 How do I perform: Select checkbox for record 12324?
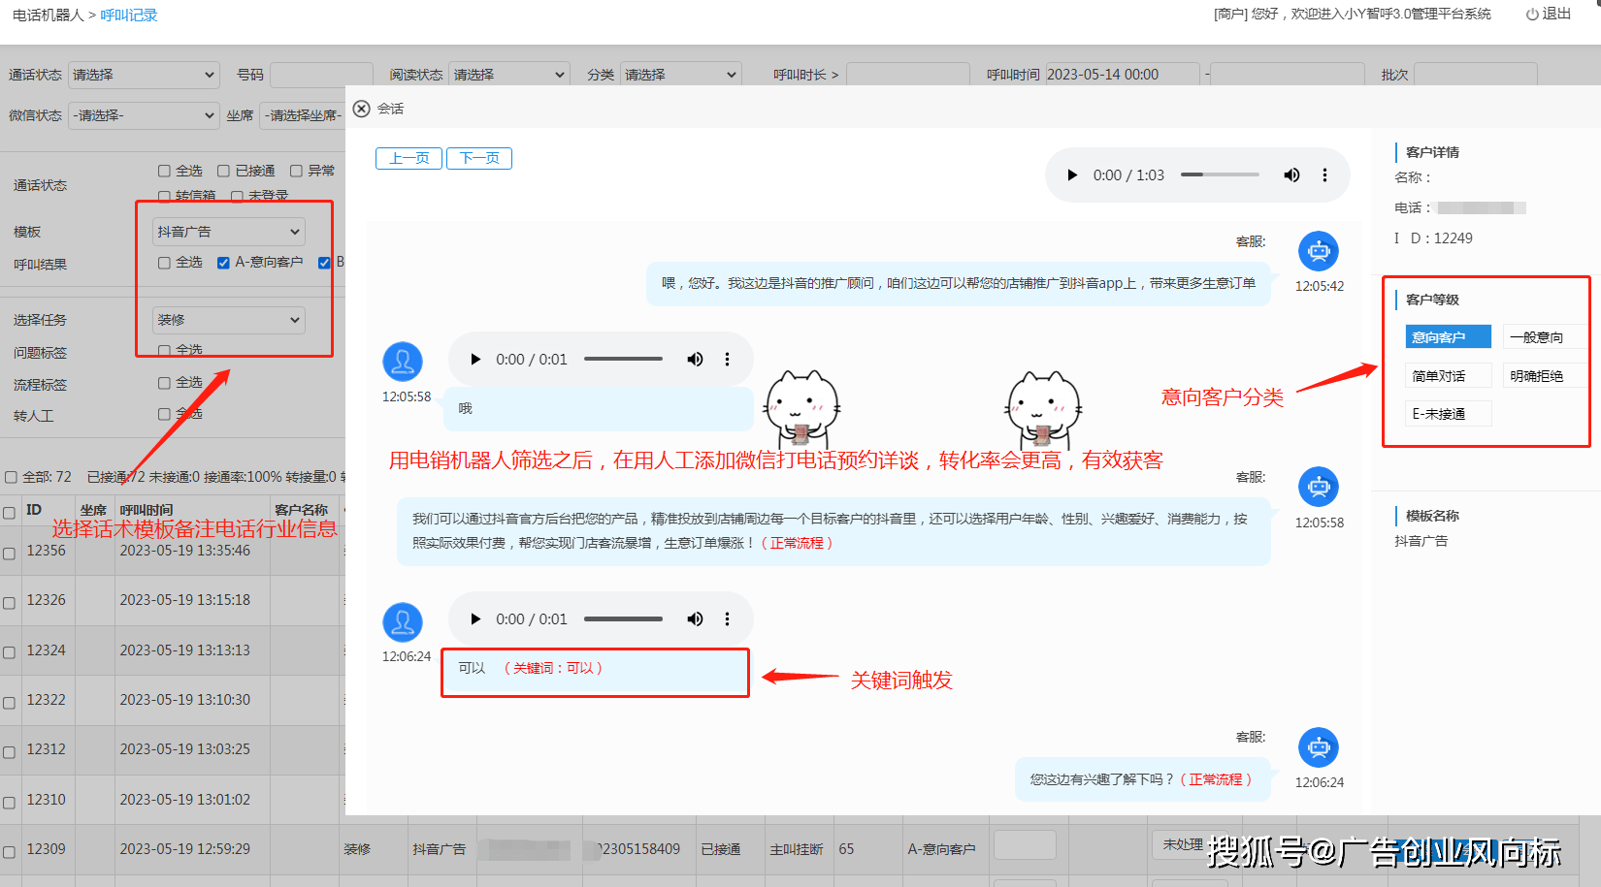9,652
